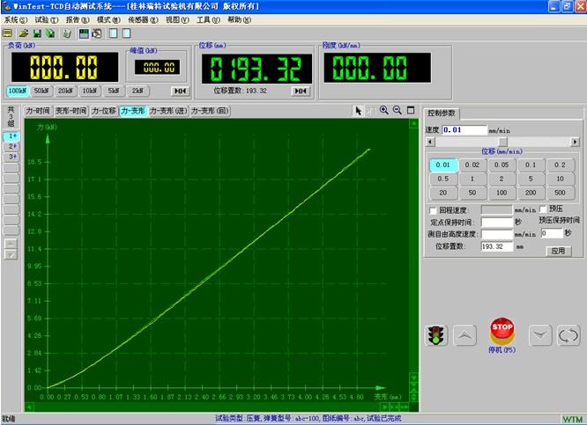Image resolution: width=587 pixels, height=425 pixels.
Task: Click the displacement reset arrow button
Action: (301, 91)
